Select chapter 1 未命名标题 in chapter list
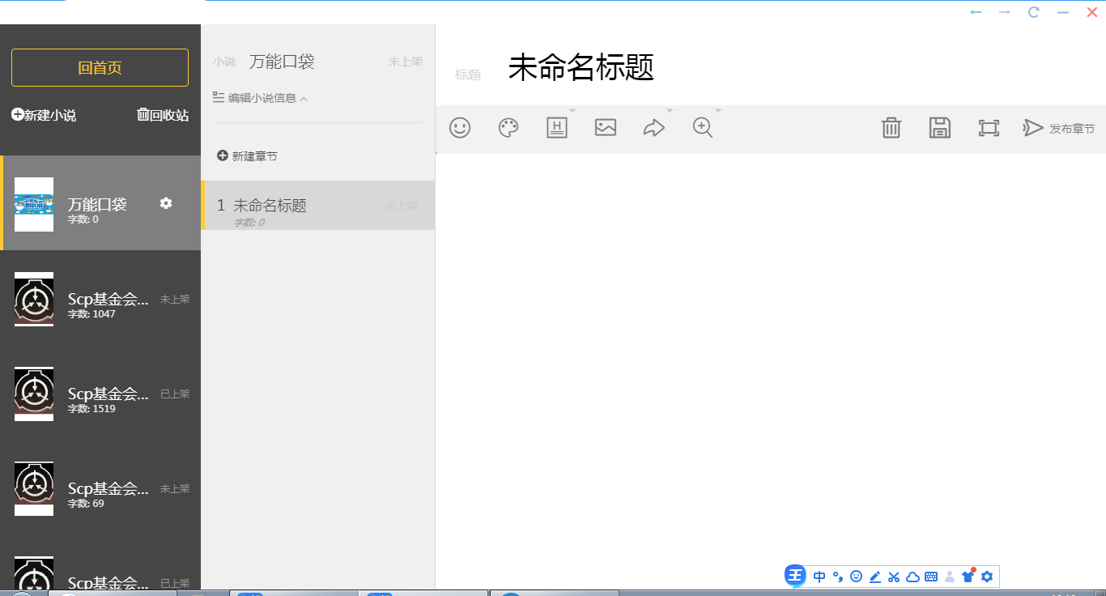 pyautogui.click(x=317, y=206)
